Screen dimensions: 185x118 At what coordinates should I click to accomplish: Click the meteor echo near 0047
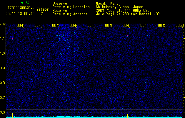[127, 35]
